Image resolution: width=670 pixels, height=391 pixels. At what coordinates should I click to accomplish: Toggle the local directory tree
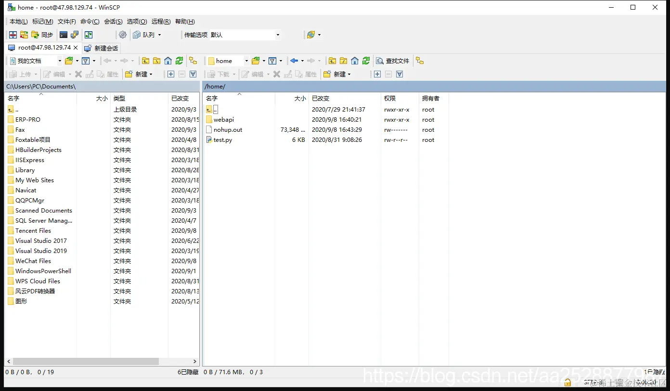pyautogui.click(x=193, y=61)
